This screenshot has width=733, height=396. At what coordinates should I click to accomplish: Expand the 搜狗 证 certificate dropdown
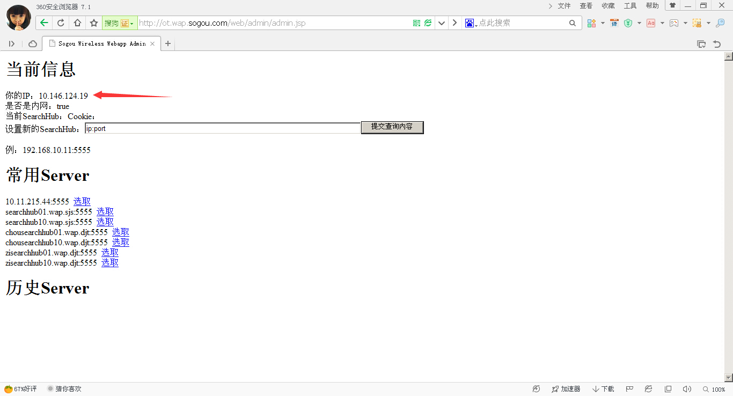pyautogui.click(x=119, y=23)
